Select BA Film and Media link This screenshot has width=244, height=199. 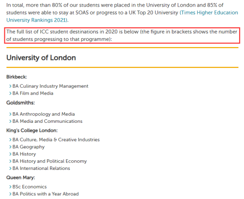pos(33,93)
